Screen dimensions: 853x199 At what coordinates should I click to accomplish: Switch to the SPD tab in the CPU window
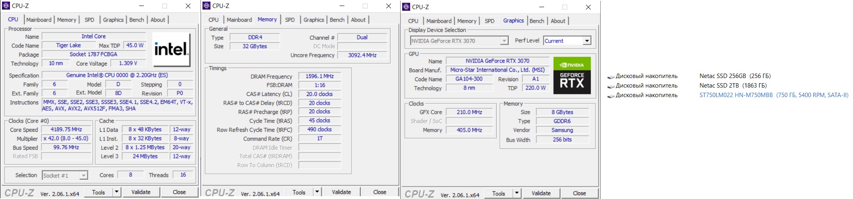pos(89,20)
